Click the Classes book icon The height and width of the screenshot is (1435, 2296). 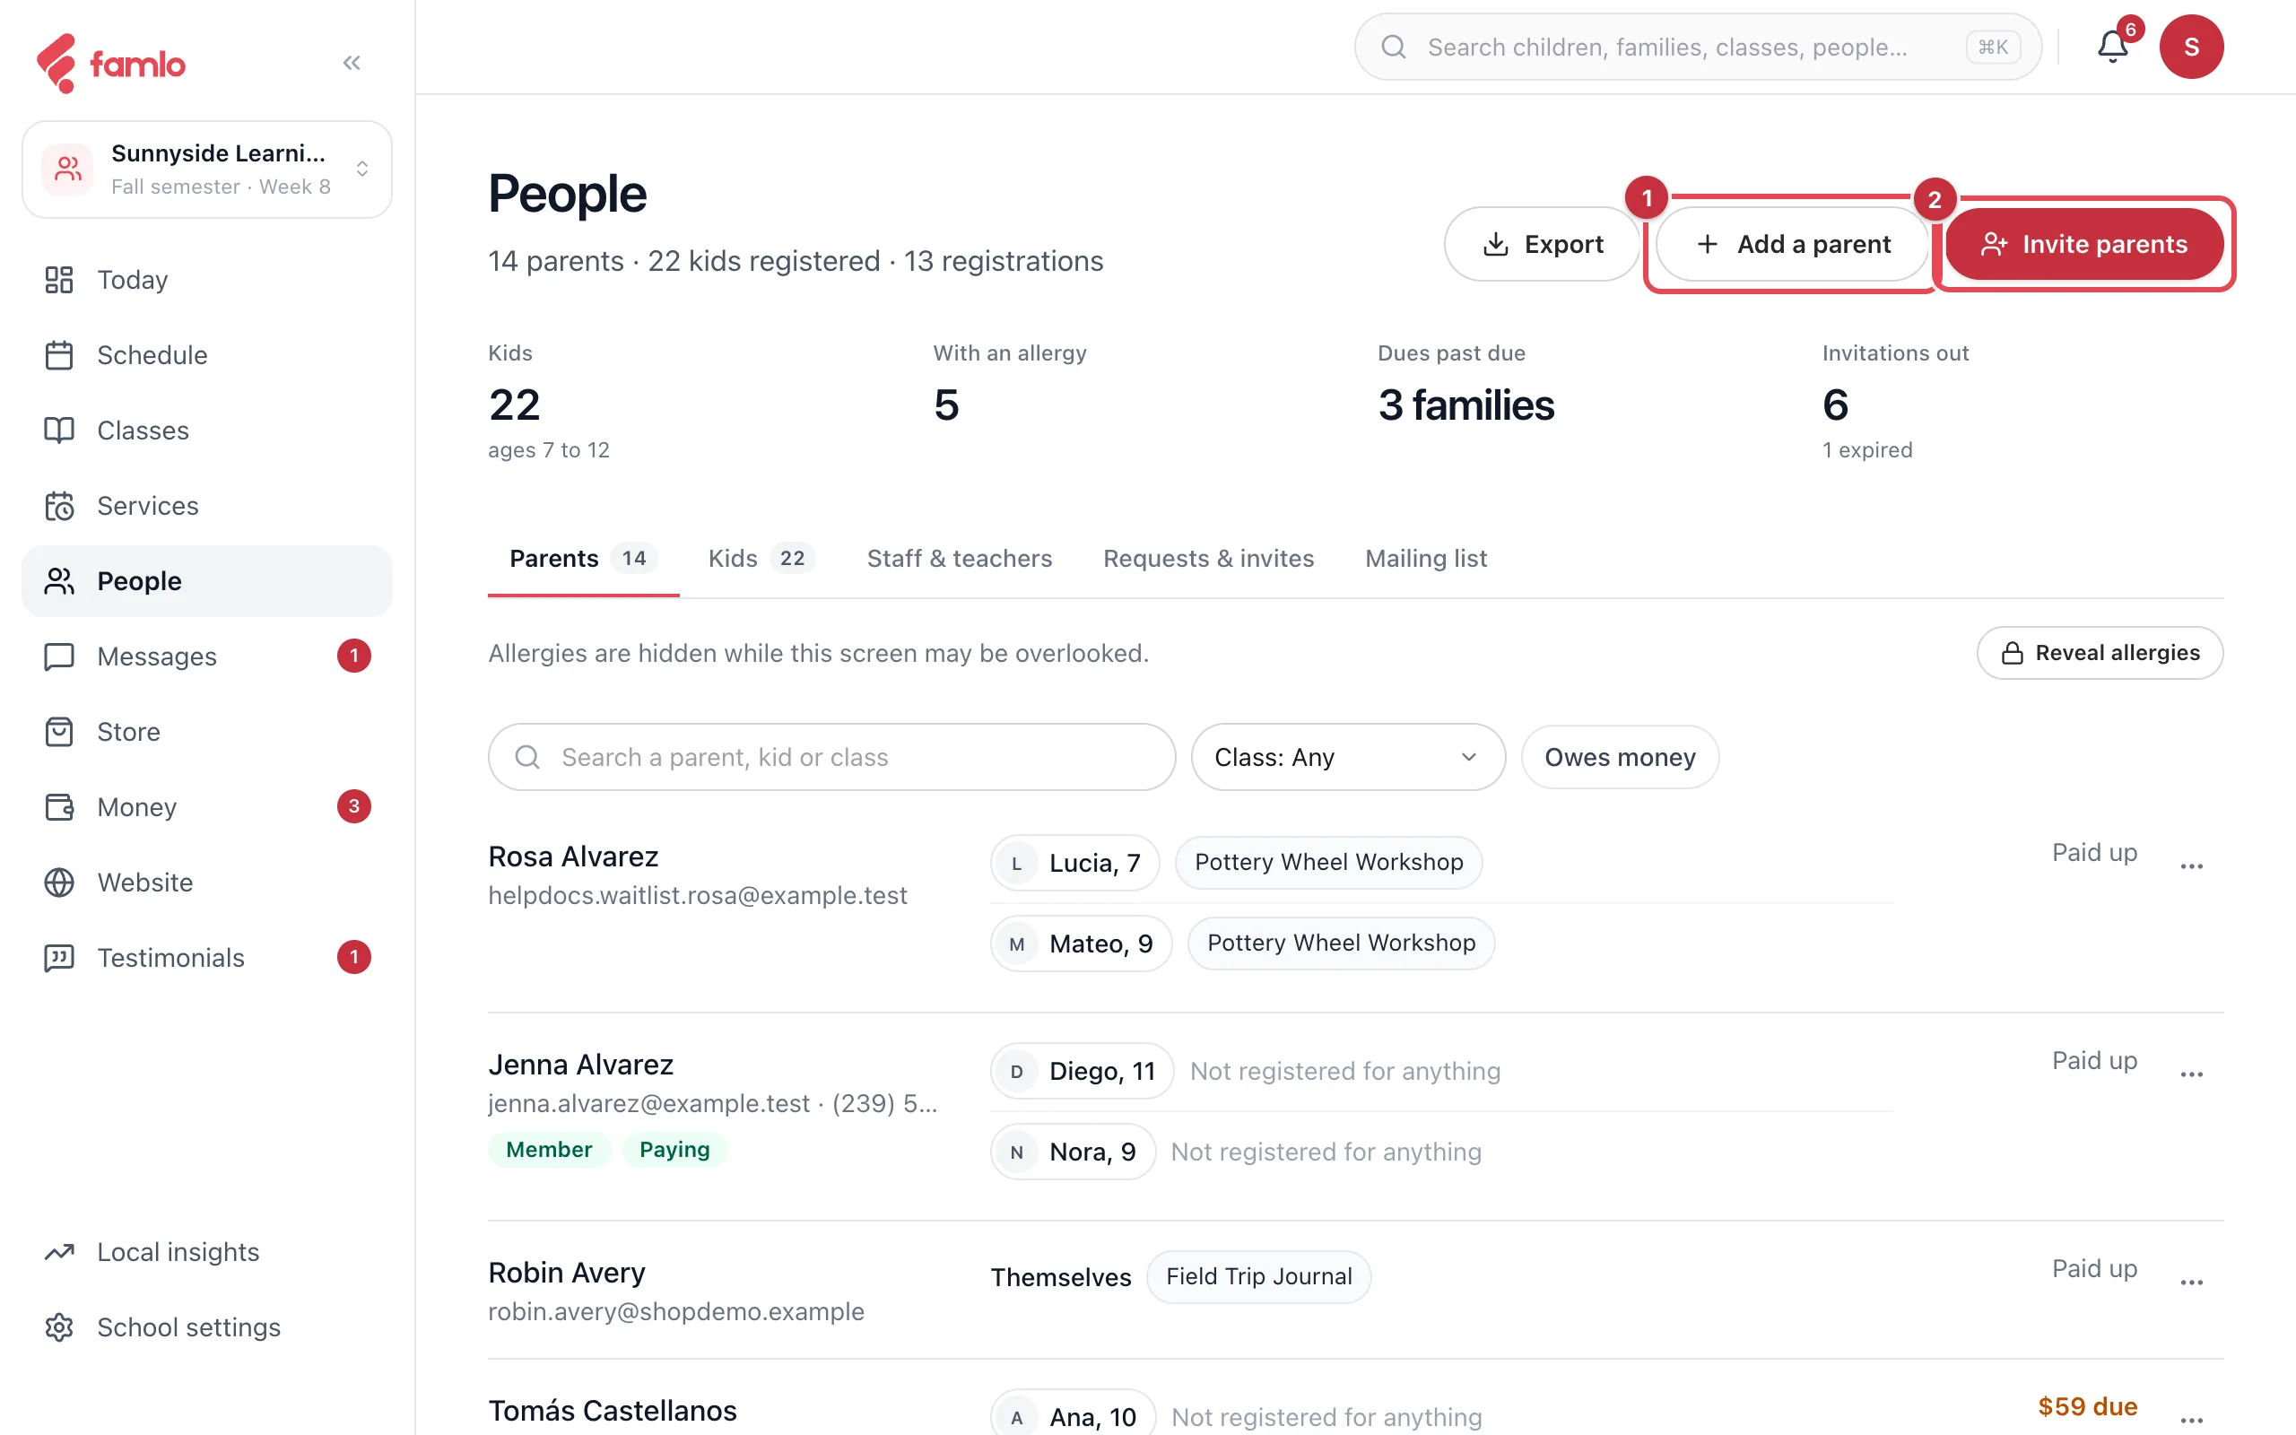[59, 430]
